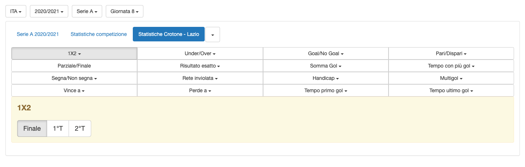Open the Under/Over statistics menu
The height and width of the screenshot is (167, 525).
tap(200, 53)
